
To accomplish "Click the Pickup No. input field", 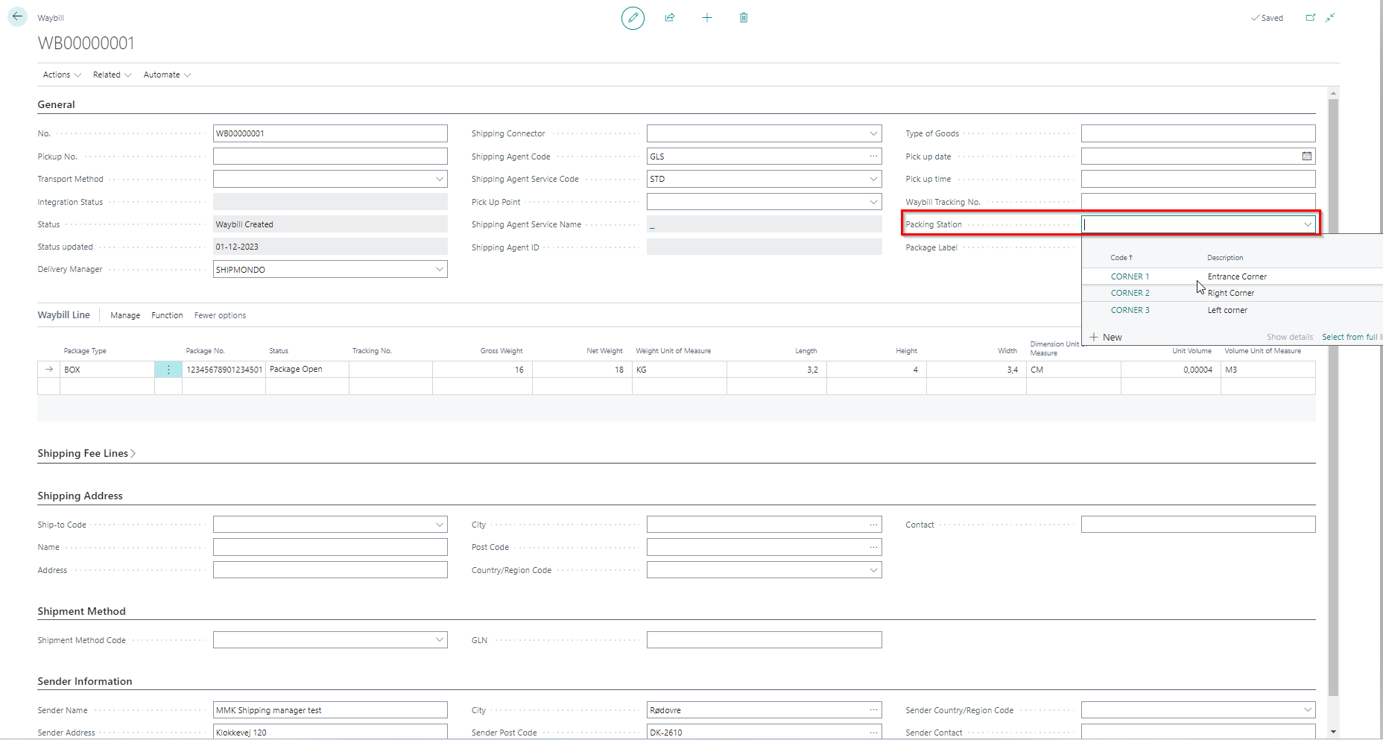I will click(330, 156).
